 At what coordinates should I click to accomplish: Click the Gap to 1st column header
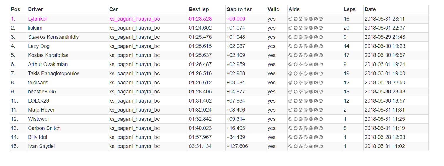(x=239, y=9)
